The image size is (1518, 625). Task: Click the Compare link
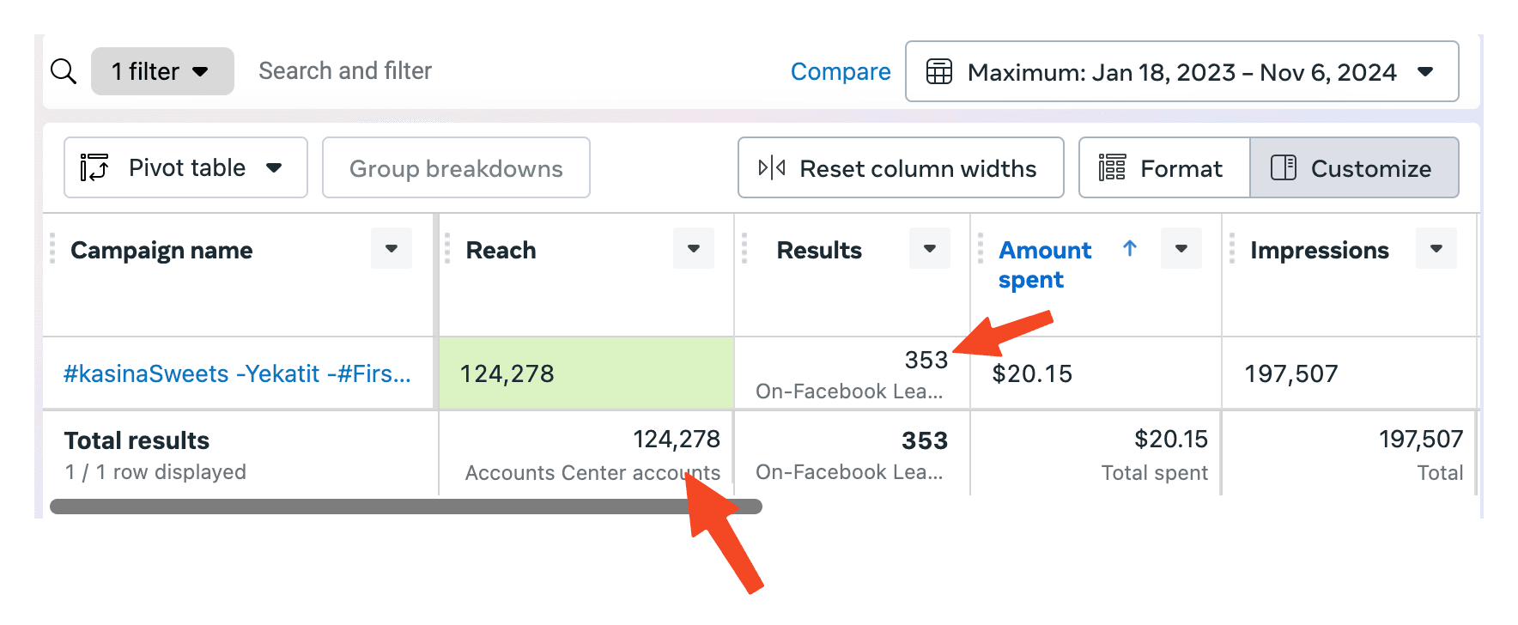click(x=840, y=72)
